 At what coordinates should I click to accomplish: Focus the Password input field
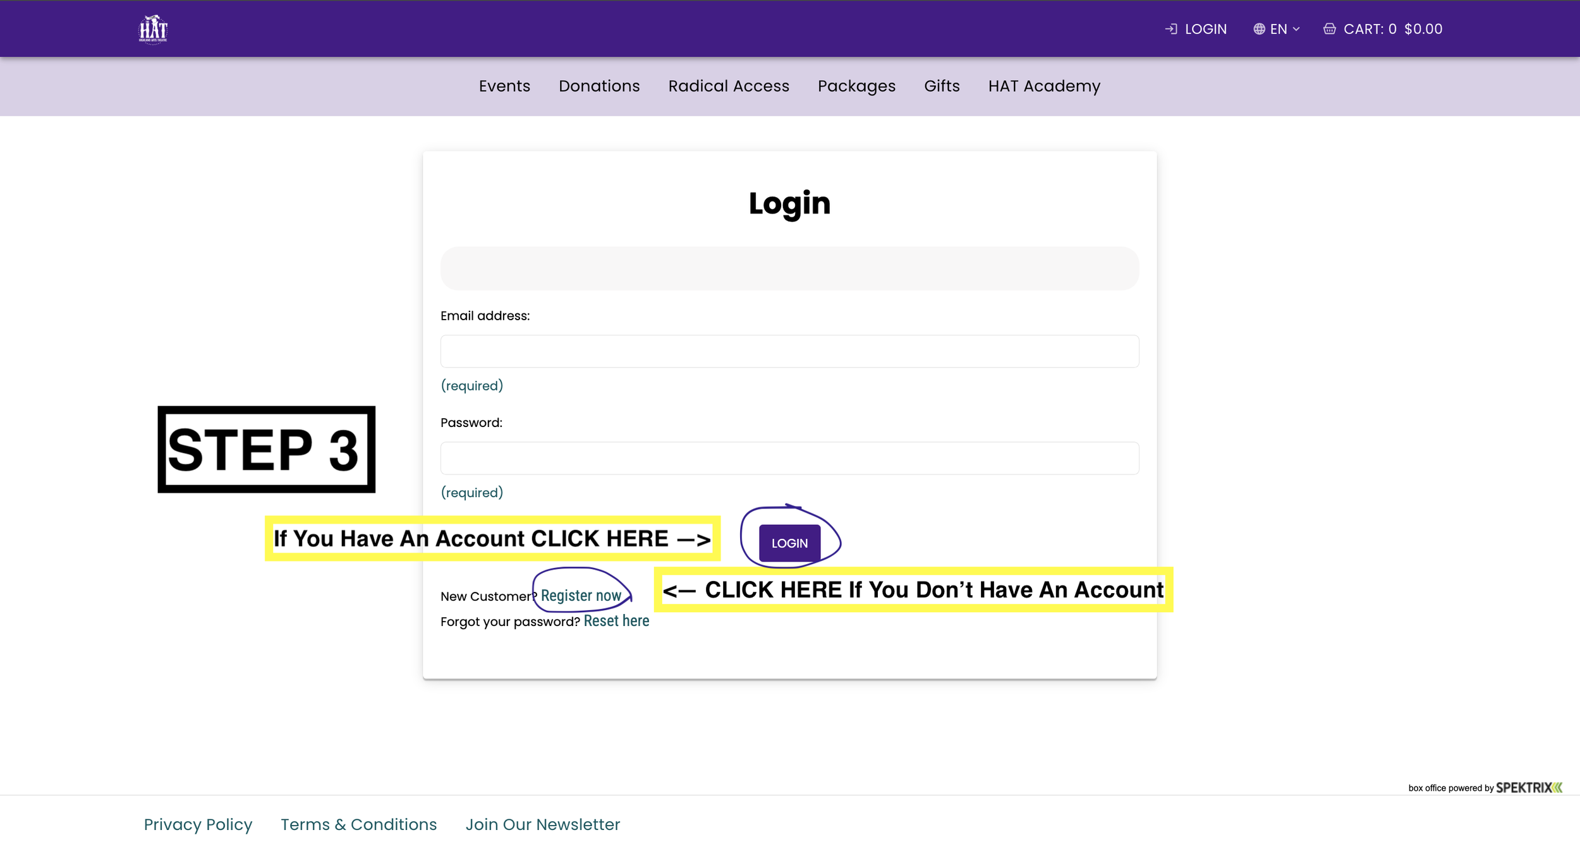[789, 458]
